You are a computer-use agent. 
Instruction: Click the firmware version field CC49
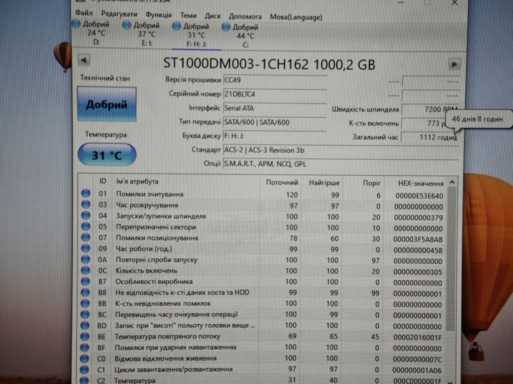[275, 80]
